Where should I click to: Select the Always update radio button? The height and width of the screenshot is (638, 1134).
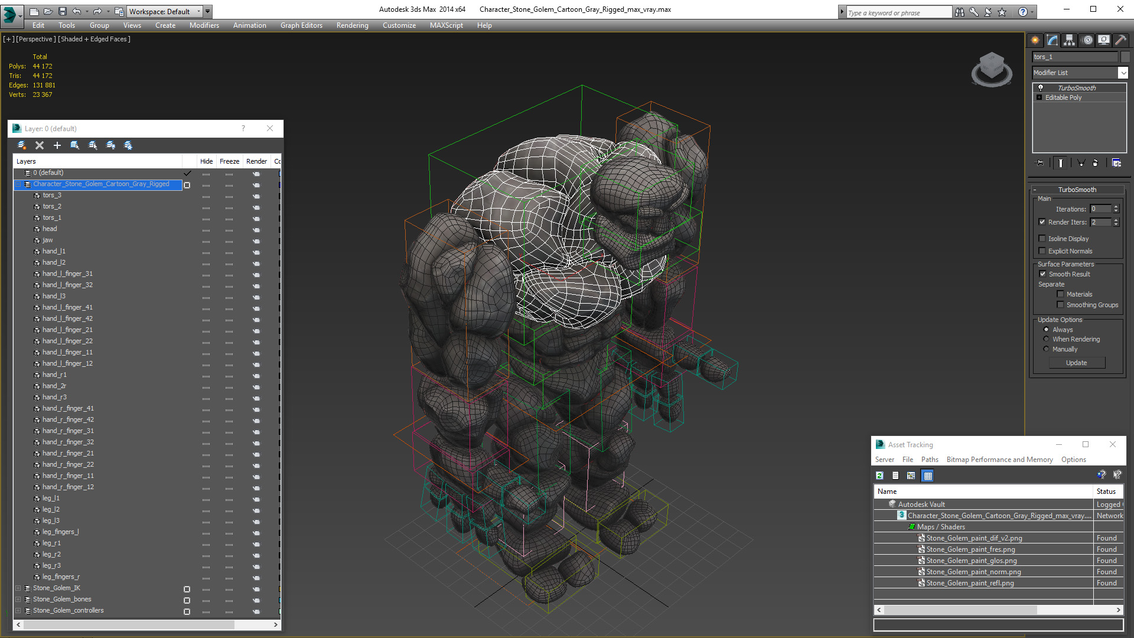click(1047, 330)
